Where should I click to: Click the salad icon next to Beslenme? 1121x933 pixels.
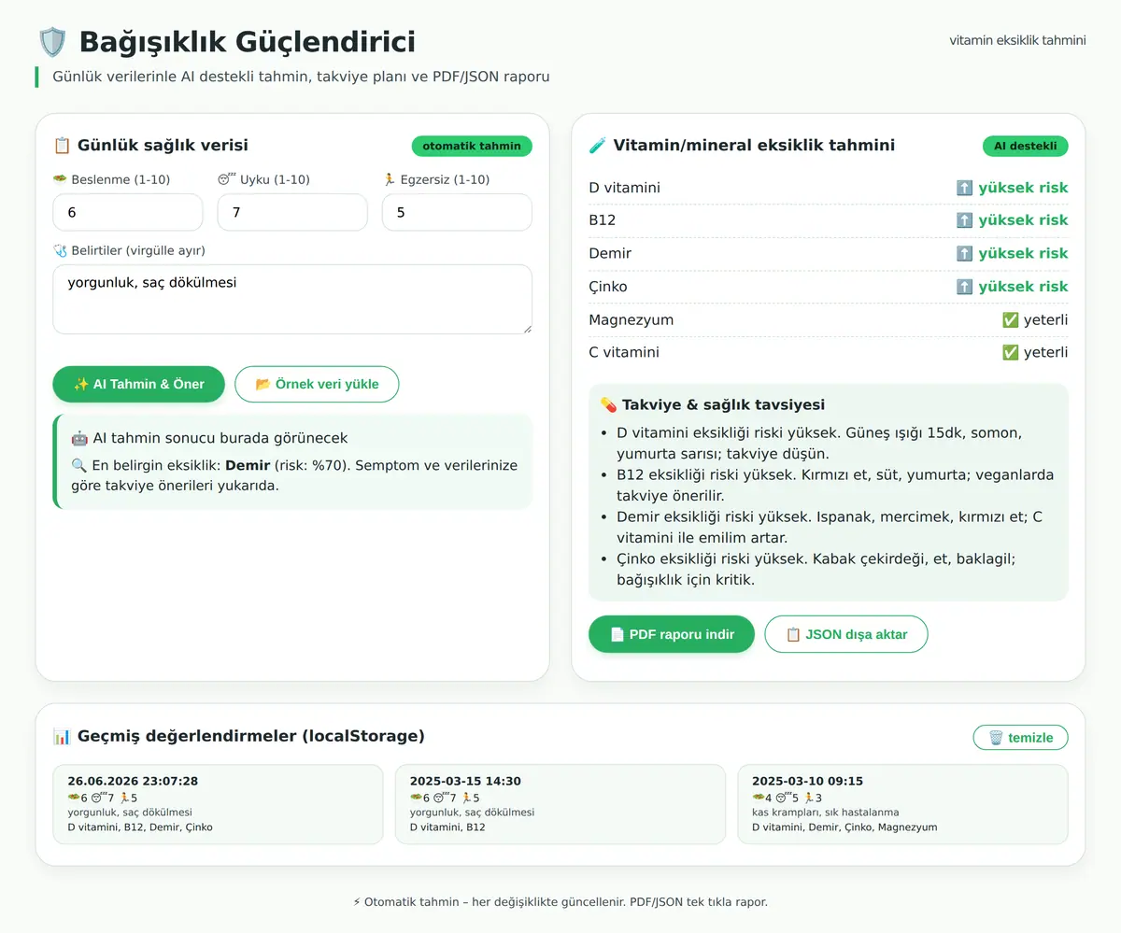pos(60,179)
